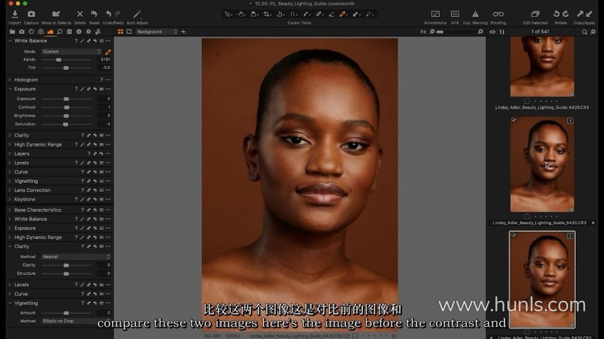The width and height of the screenshot is (604, 339).
Task: Click Apply adjustments down-arrow icon
Action: click(589, 14)
